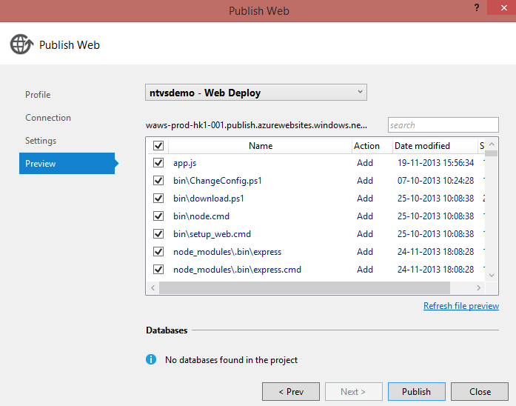This screenshot has height=406, width=516.
Task: Select the node_modules\.bin\express.cmd file name
Action: coord(237,270)
